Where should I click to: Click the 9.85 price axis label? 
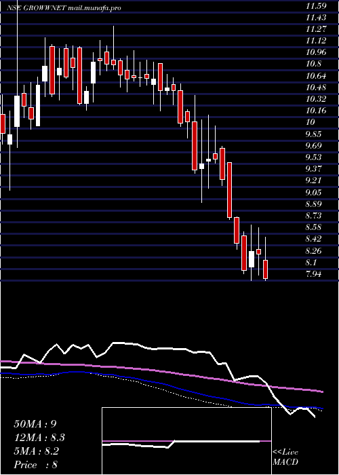tap(315, 134)
